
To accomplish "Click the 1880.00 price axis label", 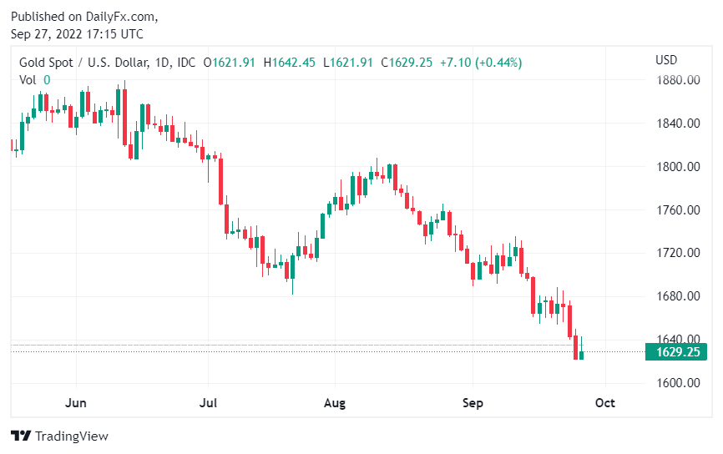I will pos(676,80).
